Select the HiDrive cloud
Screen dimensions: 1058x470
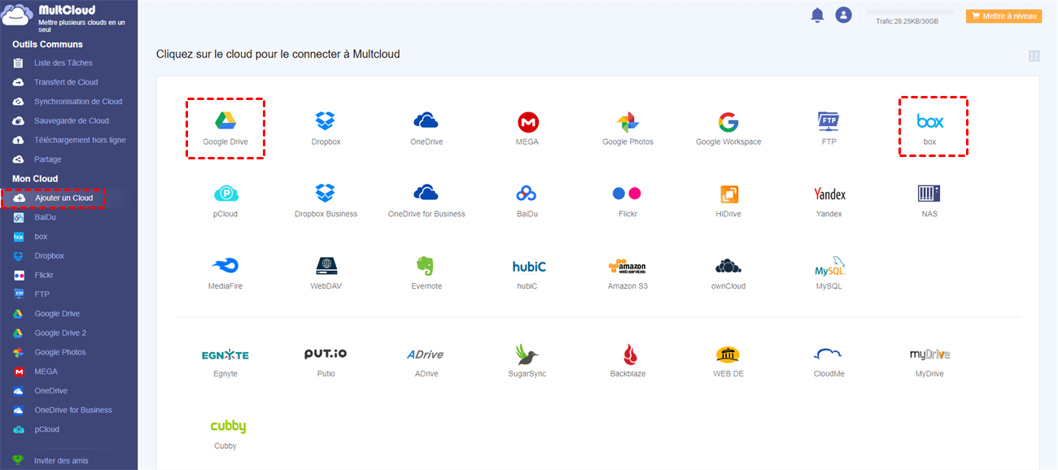[x=728, y=200]
